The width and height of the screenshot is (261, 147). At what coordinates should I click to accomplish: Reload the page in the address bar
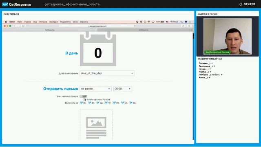click(135, 26)
